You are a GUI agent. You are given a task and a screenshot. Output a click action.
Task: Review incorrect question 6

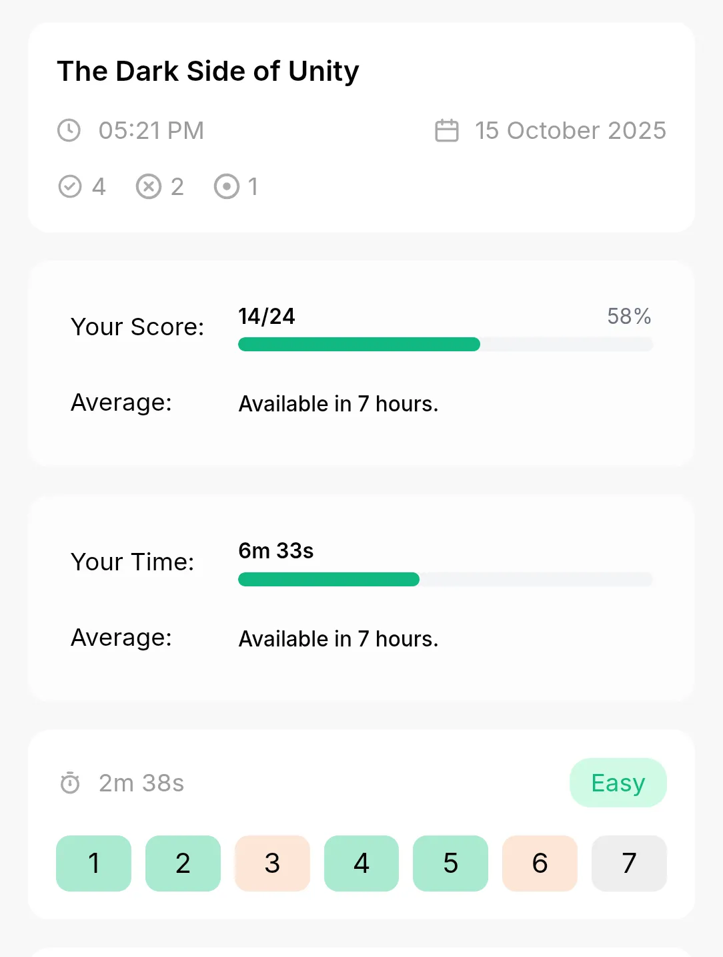pyautogui.click(x=540, y=863)
